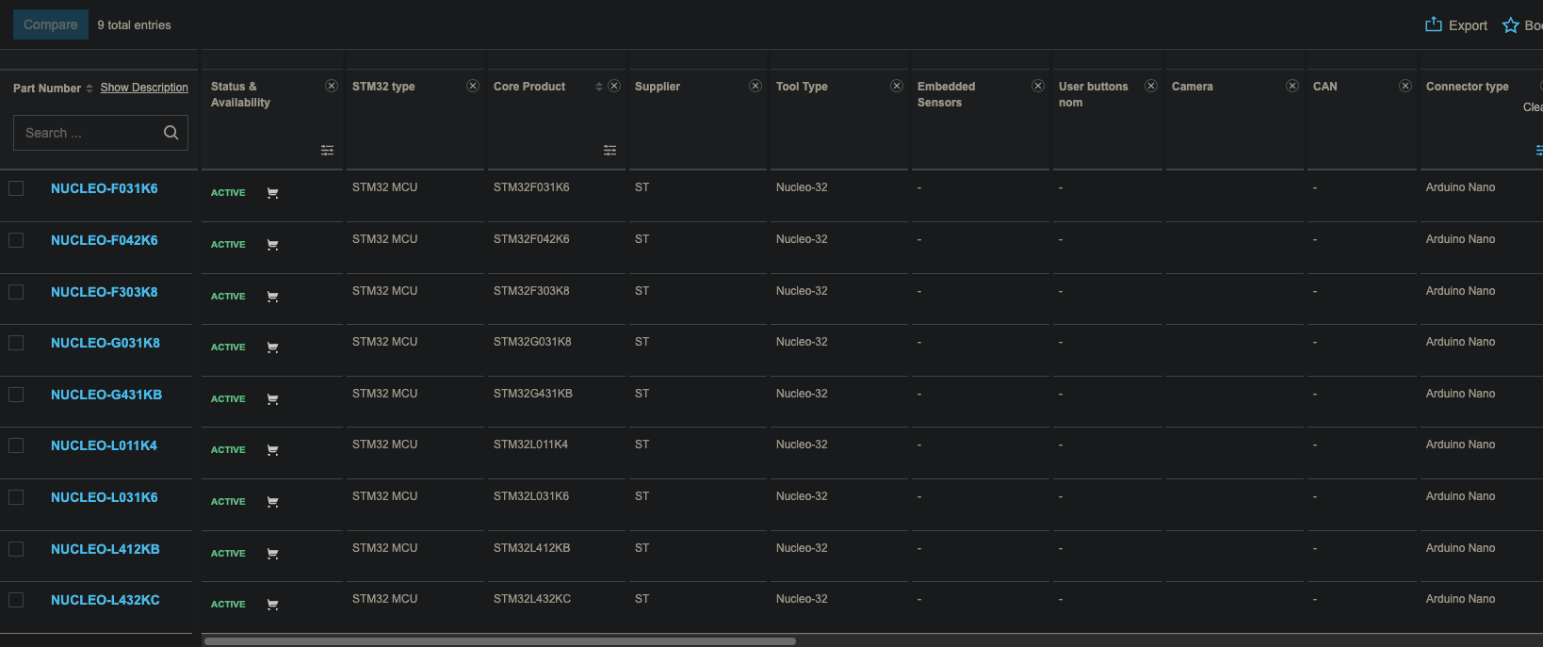Select the NUCLEO-F042K6 checkbox
1543x647 pixels.
click(16, 240)
